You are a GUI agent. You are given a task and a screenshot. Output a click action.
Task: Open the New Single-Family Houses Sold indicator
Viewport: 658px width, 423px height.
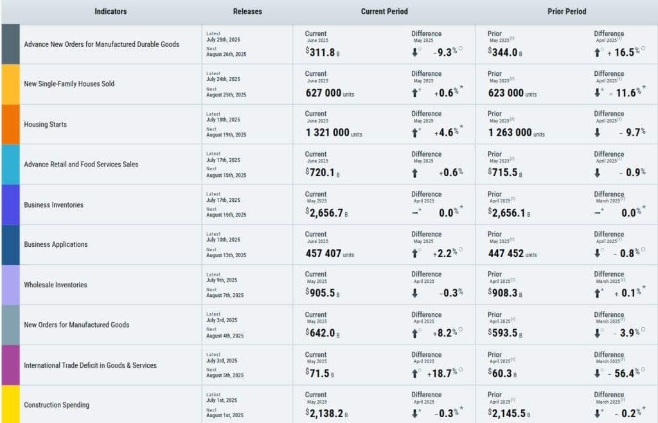pyautogui.click(x=69, y=84)
